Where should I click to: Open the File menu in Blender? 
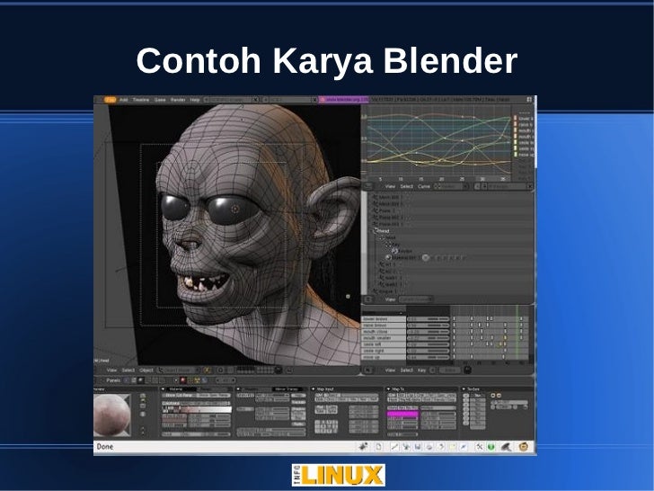[110, 100]
